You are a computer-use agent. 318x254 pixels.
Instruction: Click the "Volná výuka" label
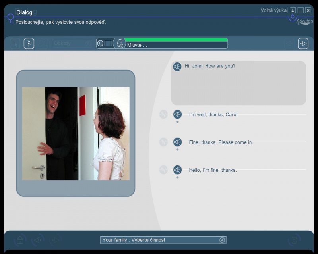[273, 10]
